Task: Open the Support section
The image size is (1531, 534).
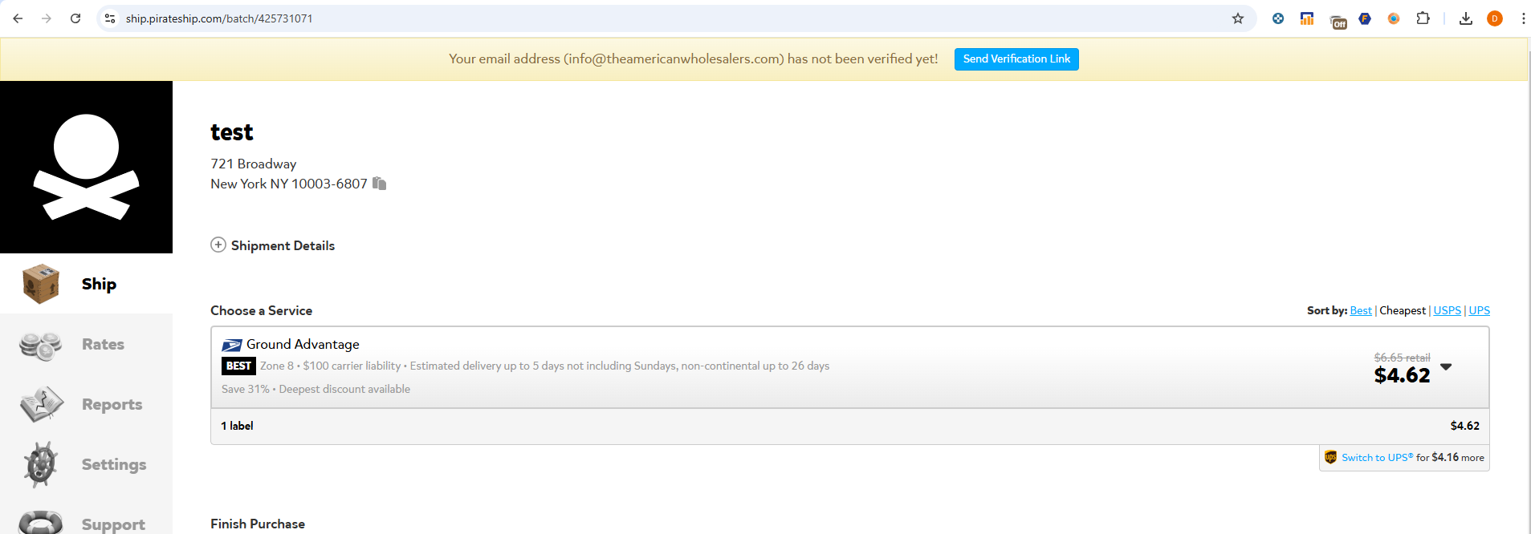Action: tap(113, 524)
